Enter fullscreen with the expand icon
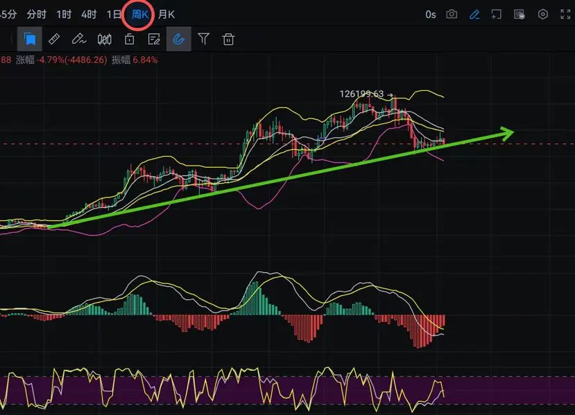575x415 pixels. (x=565, y=15)
